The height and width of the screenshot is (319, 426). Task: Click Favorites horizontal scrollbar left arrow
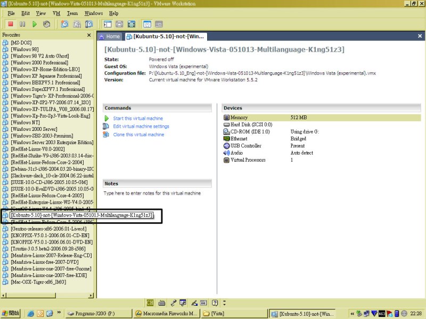[4, 296]
